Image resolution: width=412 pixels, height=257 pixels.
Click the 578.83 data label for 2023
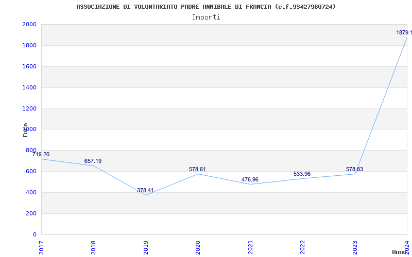[355, 169]
